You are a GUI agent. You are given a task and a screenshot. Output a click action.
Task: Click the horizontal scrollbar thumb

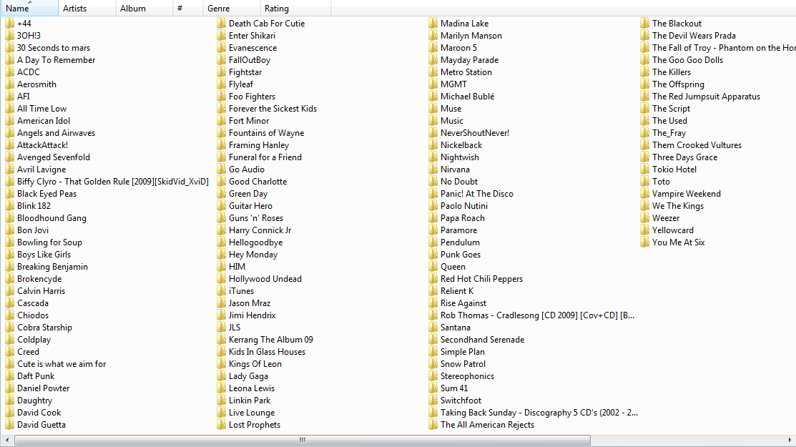click(303, 440)
